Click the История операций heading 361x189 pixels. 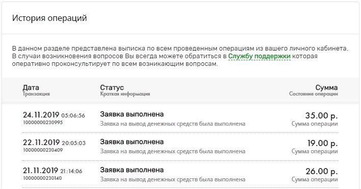click(x=49, y=18)
